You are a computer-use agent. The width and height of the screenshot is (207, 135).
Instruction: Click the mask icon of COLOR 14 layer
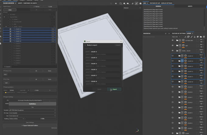pyautogui.click(x=185, y=61)
